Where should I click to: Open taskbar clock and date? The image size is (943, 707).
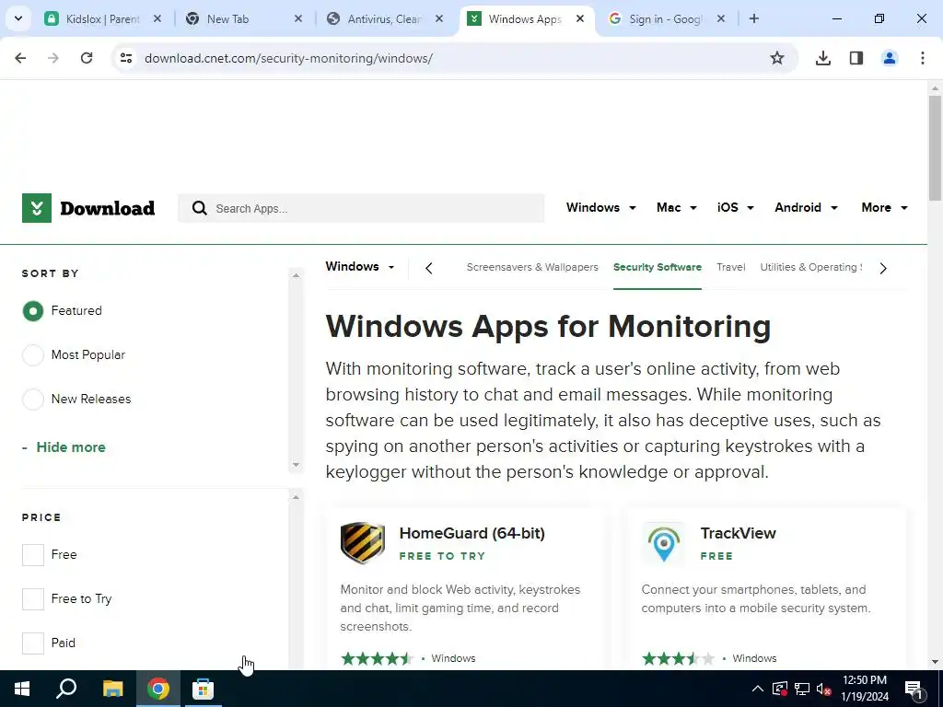[865, 689]
